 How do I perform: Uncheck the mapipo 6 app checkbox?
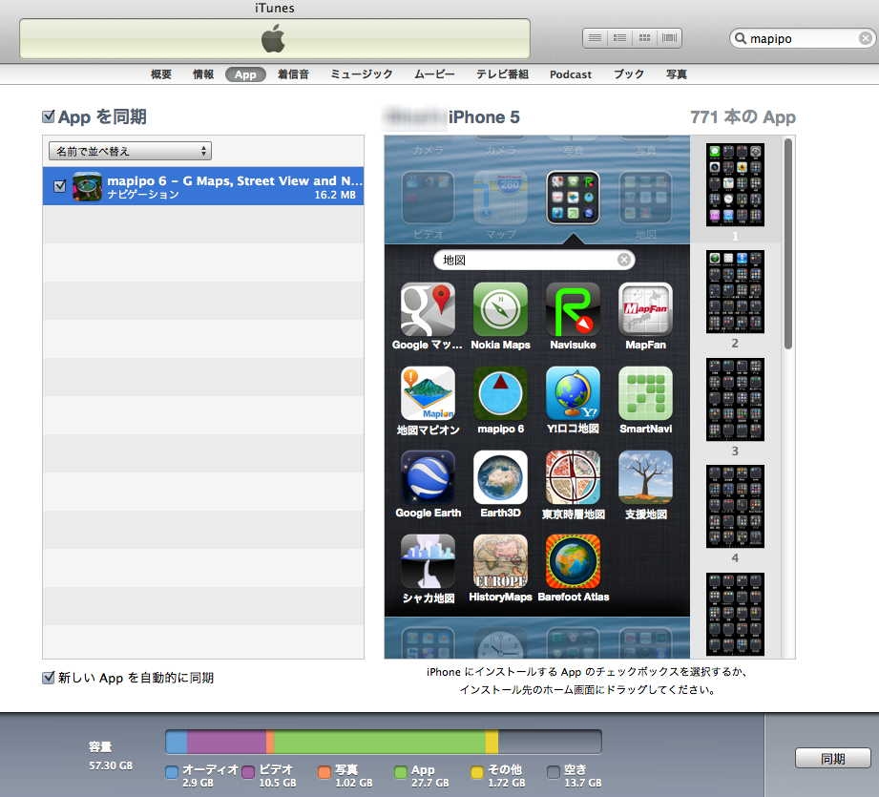pyautogui.click(x=60, y=186)
